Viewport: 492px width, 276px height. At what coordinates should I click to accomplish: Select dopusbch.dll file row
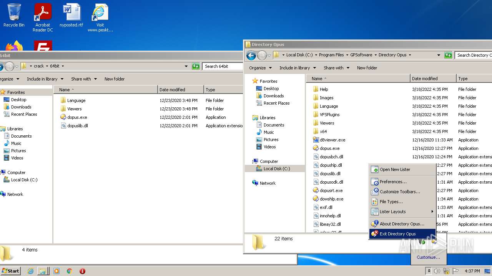(399, 157)
